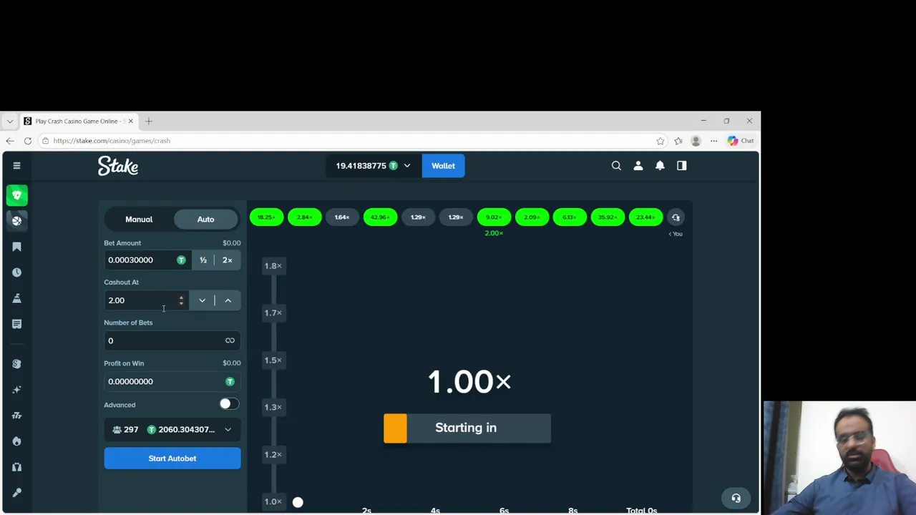Click the browser address bar URL
The width and height of the screenshot is (916, 515).
point(112,141)
